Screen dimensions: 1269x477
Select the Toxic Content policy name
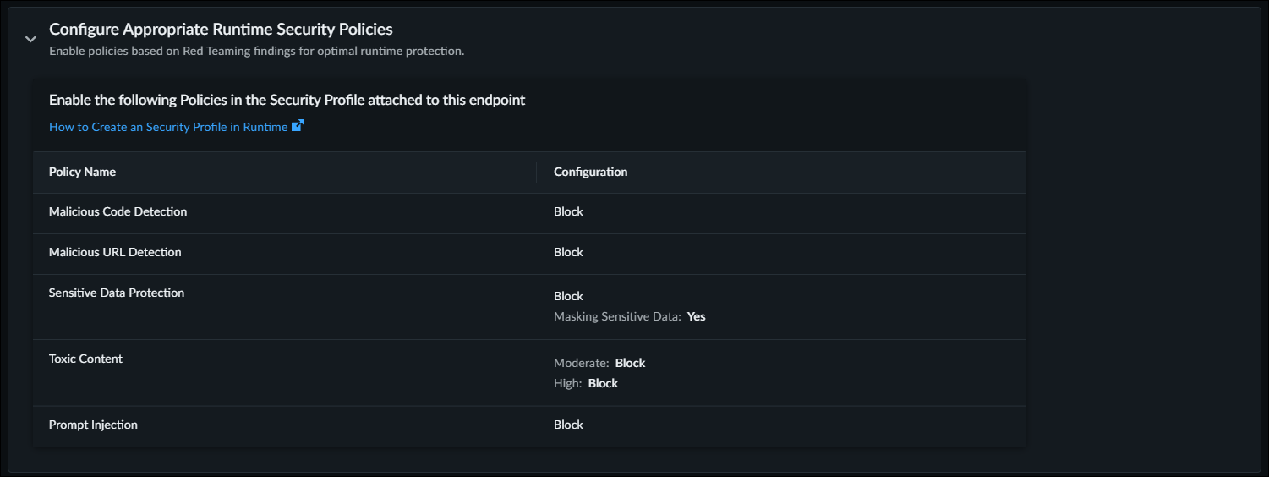[85, 359]
